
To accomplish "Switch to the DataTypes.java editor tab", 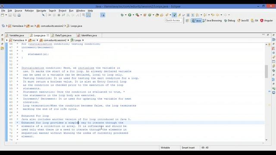I will [63, 35].
